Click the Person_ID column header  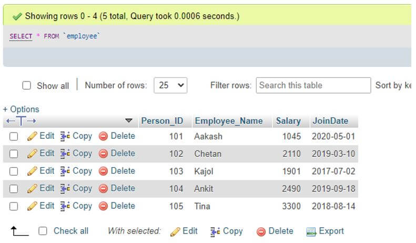tap(162, 121)
